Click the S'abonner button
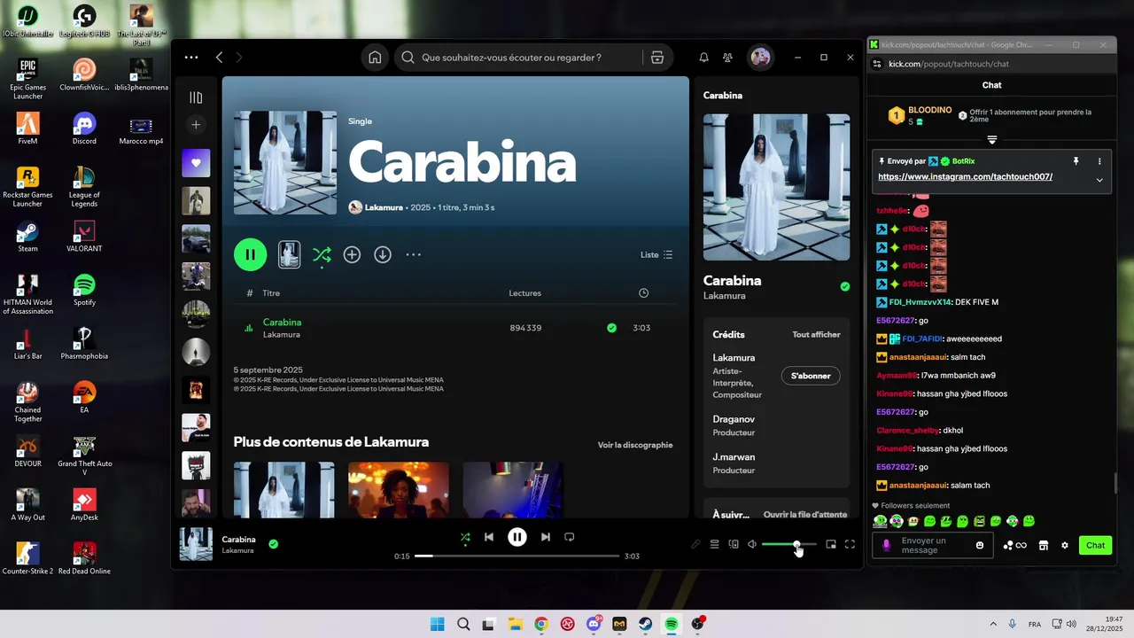The width and height of the screenshot is (1134, 638). [811, 376]
